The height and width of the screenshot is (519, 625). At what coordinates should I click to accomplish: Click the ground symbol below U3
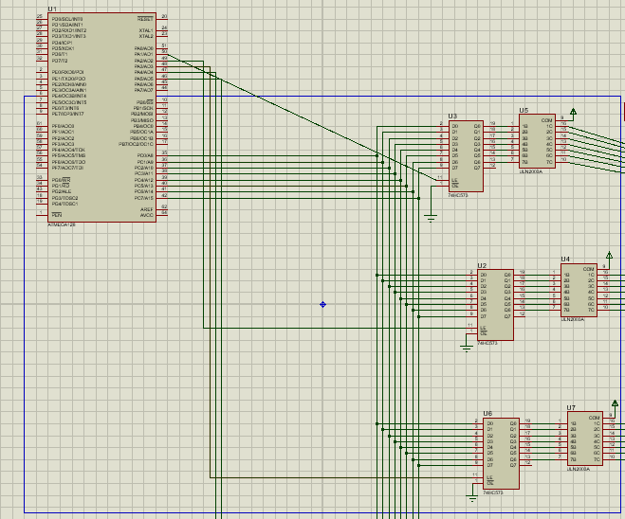coord(432,220)
